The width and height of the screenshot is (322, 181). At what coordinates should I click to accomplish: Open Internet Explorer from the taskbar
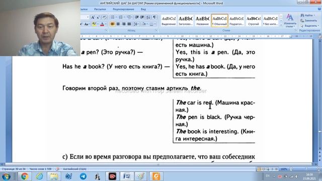tap(39, 176)
